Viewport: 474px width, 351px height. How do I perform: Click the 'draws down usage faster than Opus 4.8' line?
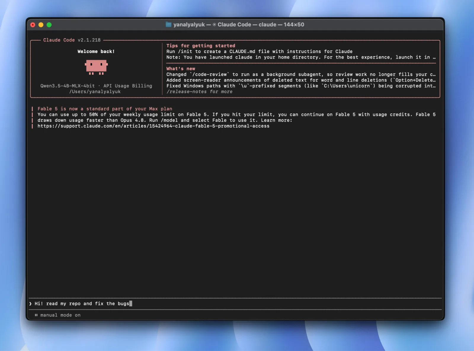point(165,120)
